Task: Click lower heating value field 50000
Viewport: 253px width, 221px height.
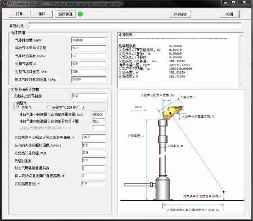Action: 88,79
